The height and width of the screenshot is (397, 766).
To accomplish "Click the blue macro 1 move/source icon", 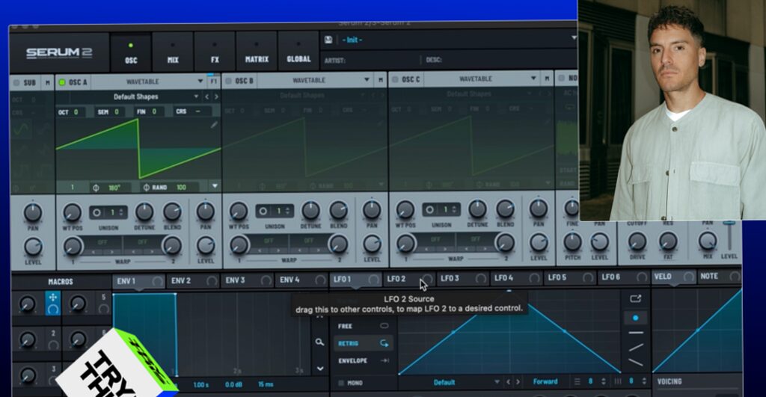I will [x=53, y=303].
